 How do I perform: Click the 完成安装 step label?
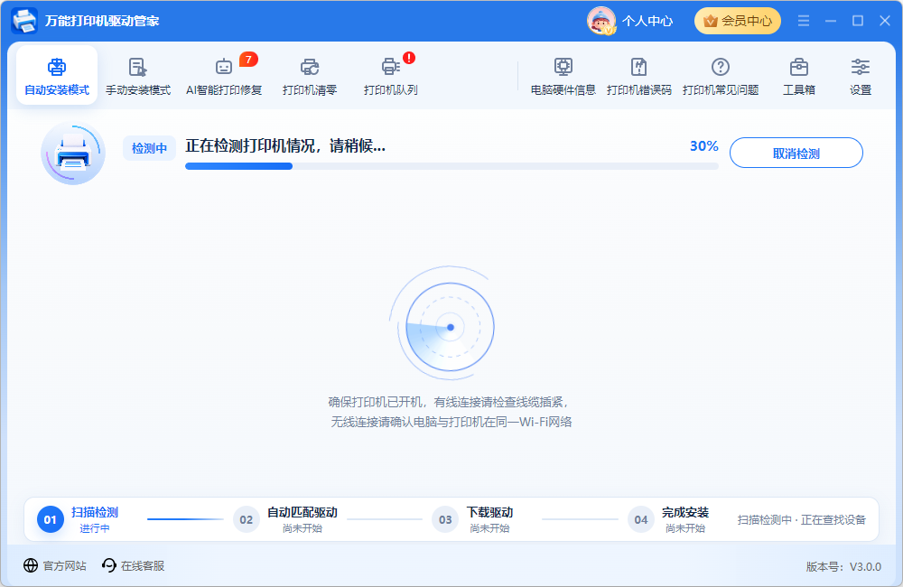(x=685, y=512)
